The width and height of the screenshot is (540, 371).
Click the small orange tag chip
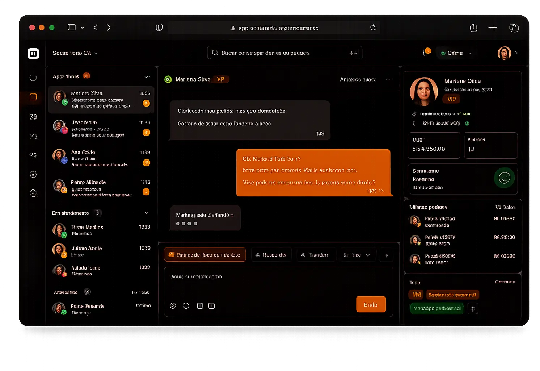[417, 295]
